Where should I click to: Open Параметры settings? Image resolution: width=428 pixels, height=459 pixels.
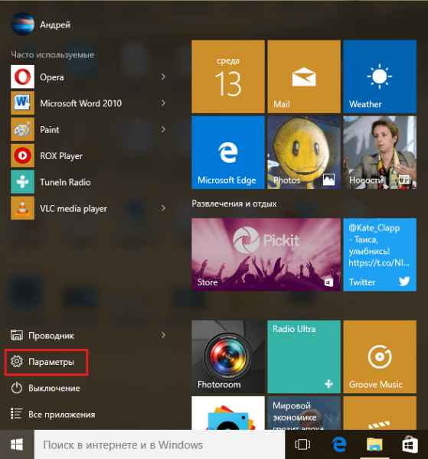pyautogui.click(x=46, y=362)
